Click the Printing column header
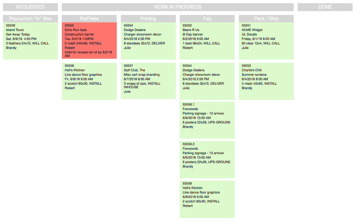 point(148,19)
